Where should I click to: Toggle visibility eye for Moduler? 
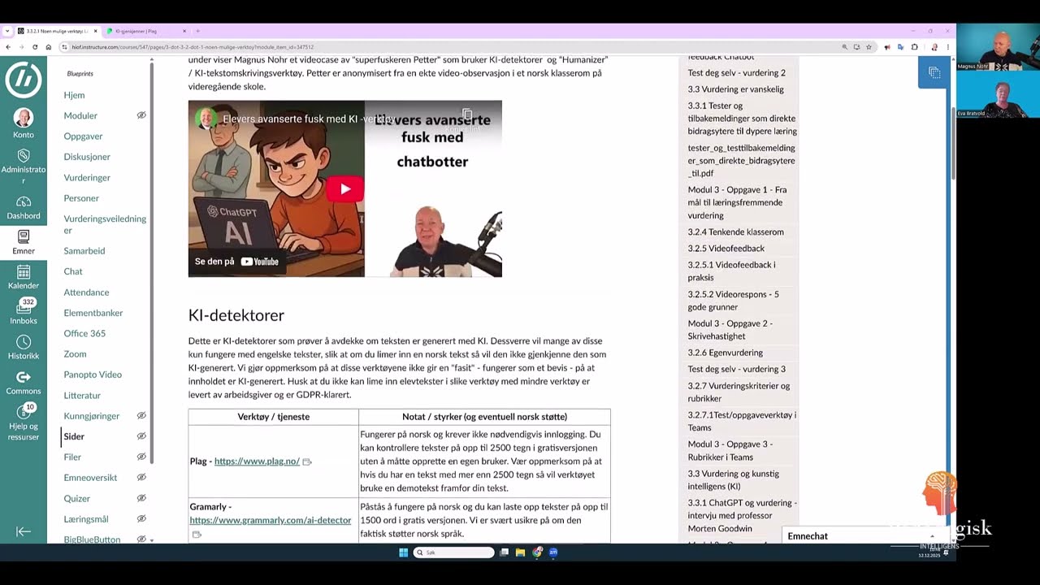pyautogui.click(x=141, y=115)
